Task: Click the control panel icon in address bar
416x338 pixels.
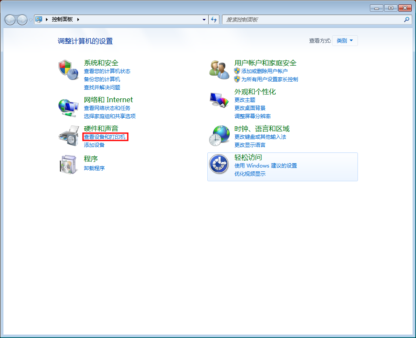Action: 39,19
